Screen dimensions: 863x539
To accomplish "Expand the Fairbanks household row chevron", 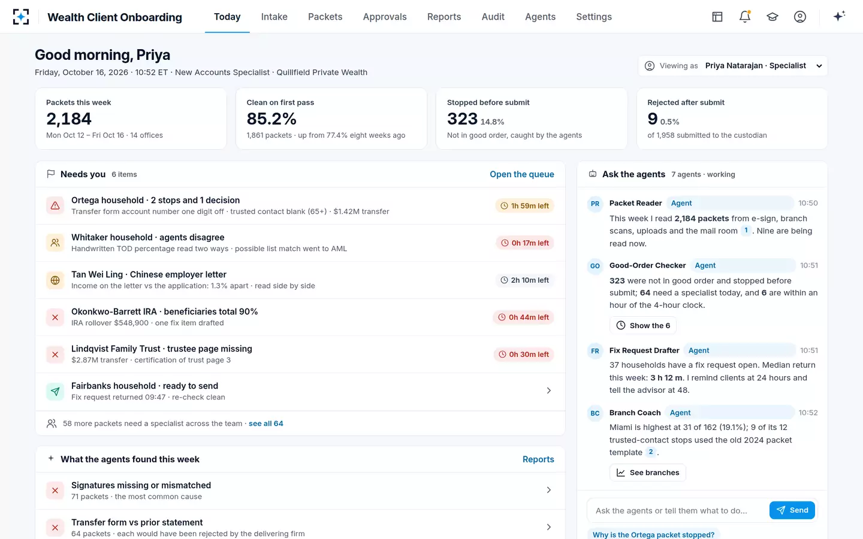I will click(549, 390).
